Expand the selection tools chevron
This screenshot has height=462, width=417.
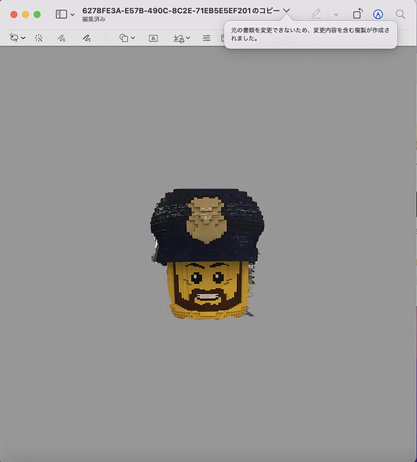coord(23,38)
